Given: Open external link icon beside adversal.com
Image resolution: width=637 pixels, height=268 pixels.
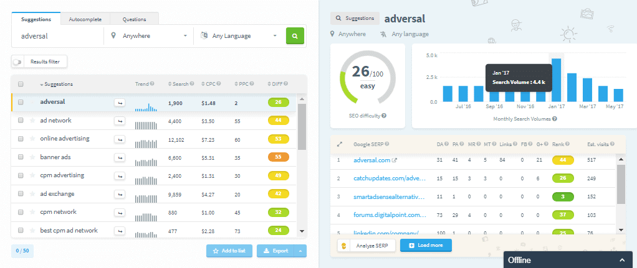Looking at the screenshot, I should tap(394, 160).
